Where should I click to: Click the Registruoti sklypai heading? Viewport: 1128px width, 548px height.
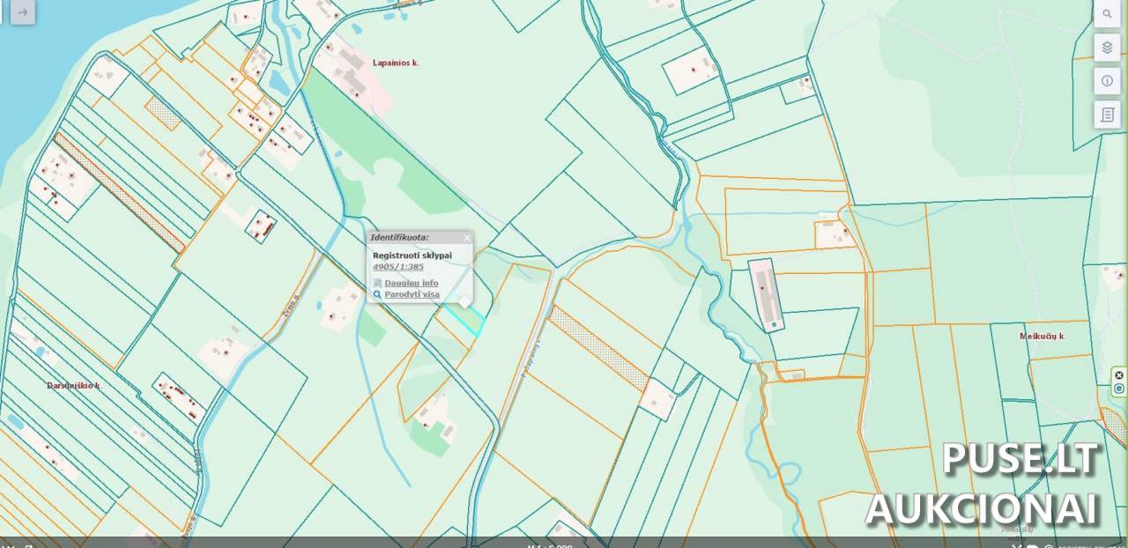pos(412,255)
